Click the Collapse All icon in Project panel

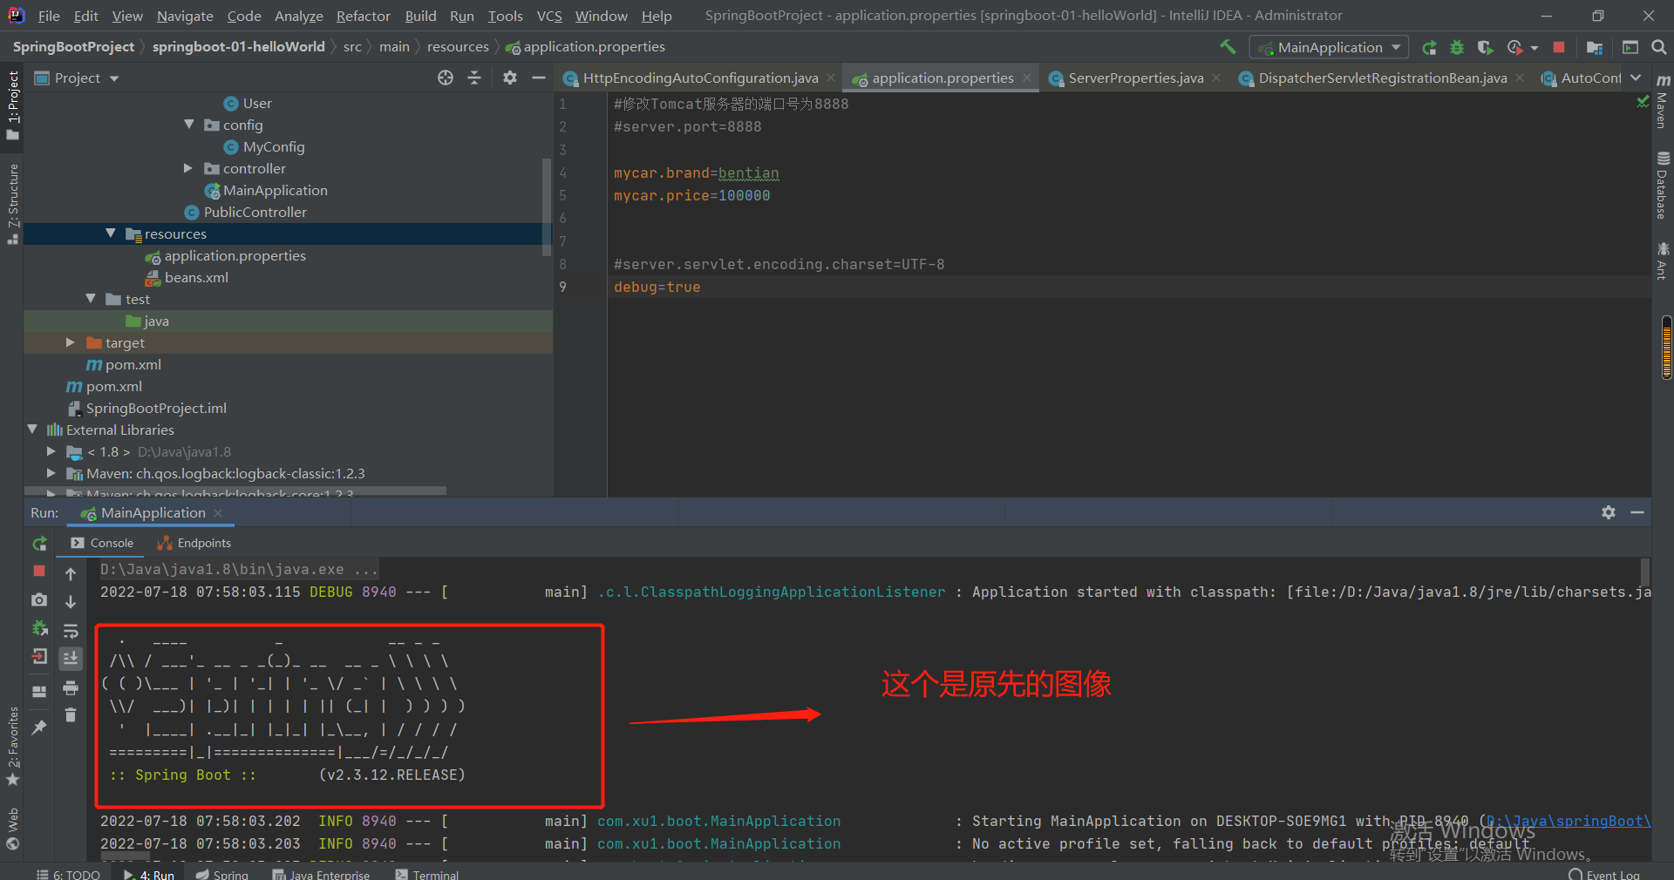pyautogui.click(x=474, y=78)
